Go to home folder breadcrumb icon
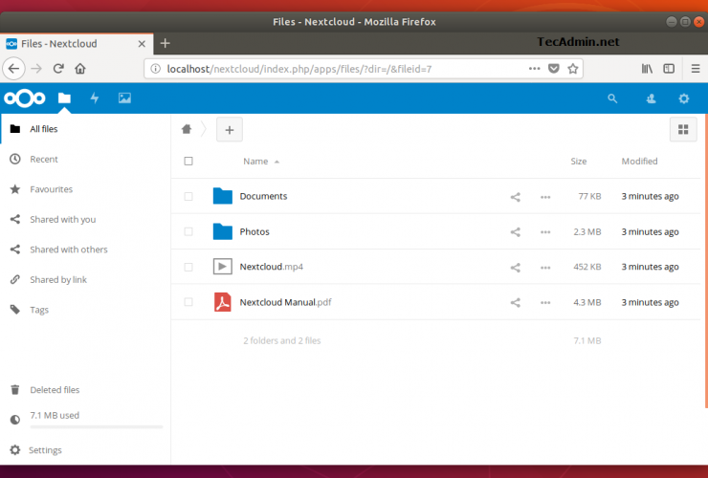Screen dimensions: 708x478 point(188,129)
